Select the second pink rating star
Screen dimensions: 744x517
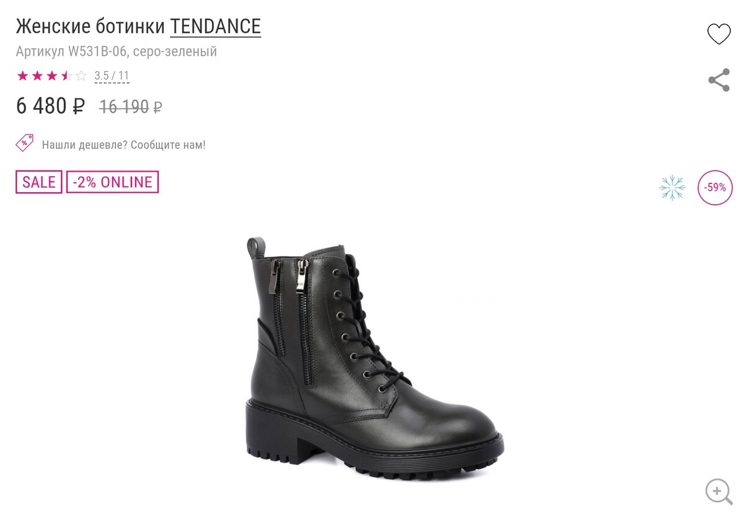click(37, 76)
